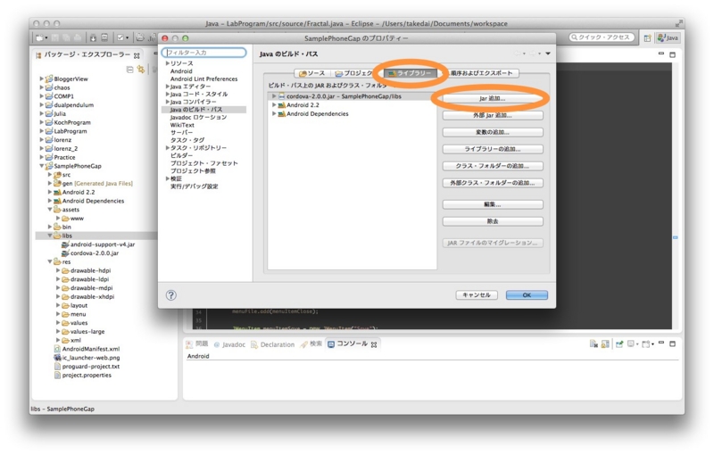This screenshot has width=714, height=455.
Task: Collapse all in Package Explorer
Action: tap(129, 70)
